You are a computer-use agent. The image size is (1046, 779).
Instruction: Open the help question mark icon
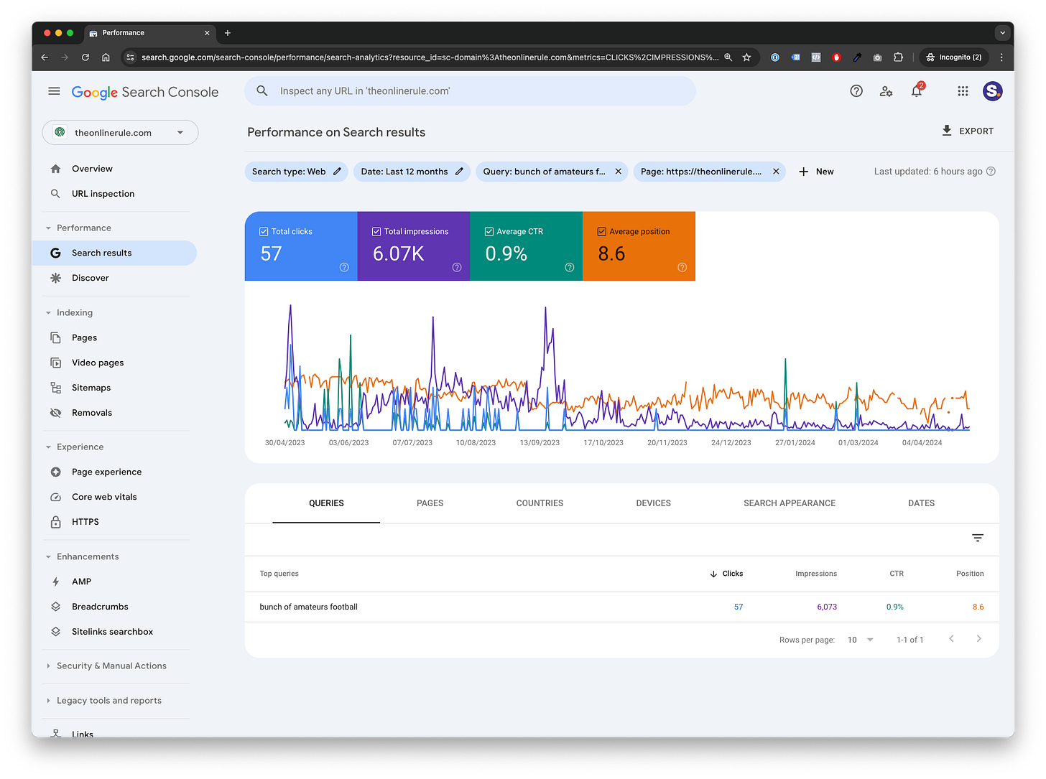[856, 91]
